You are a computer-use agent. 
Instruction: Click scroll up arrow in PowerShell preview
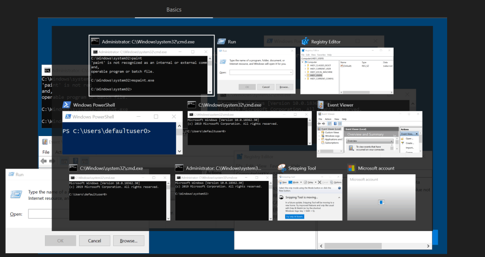coord(180,126)
